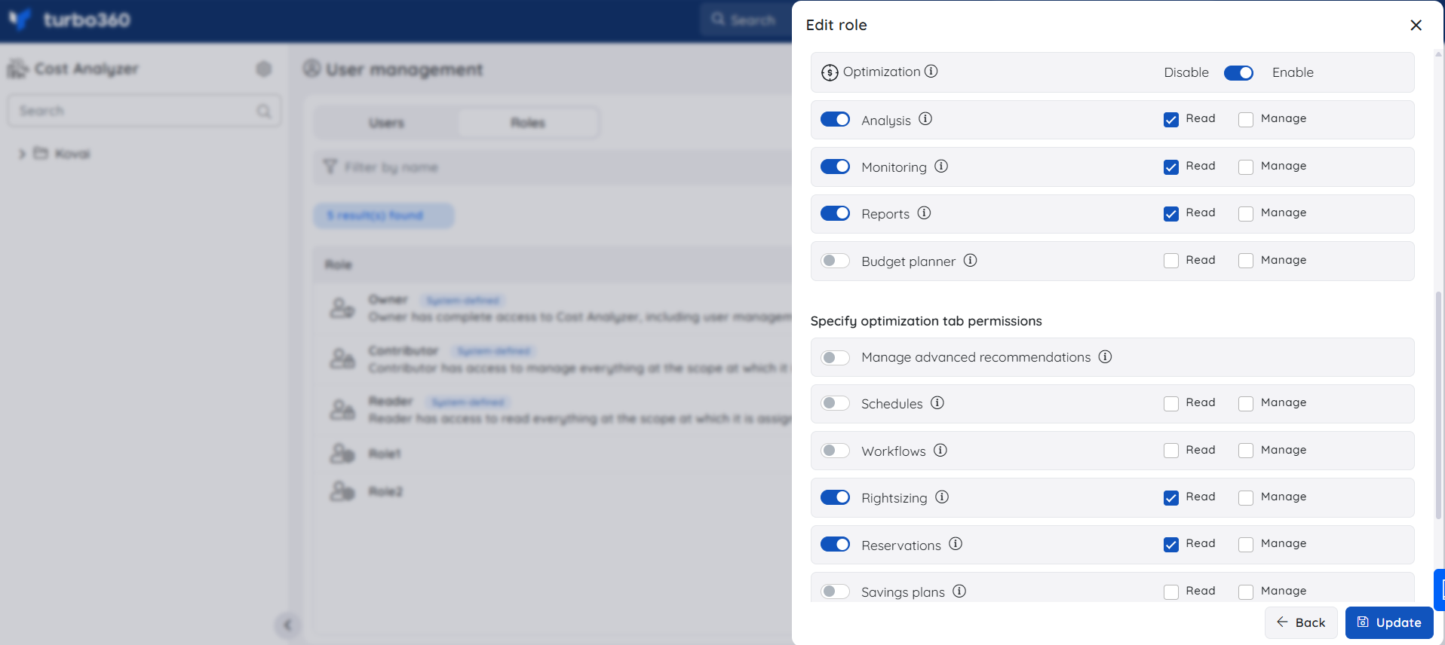Open Cost Analyzer settings gear icon

pyautogui.click(x=263, y=69)
